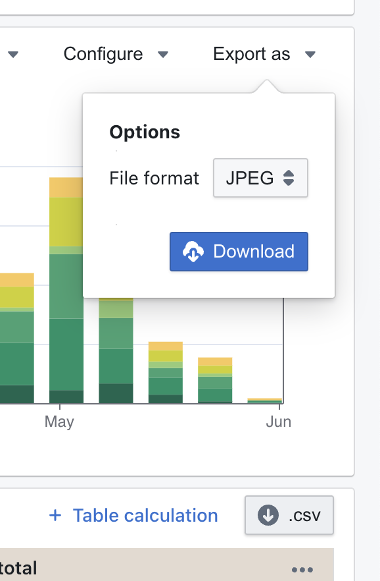The height and width of the screenshot is (581, 380).
Task: Click the Download button
Action: click(239, 252)
